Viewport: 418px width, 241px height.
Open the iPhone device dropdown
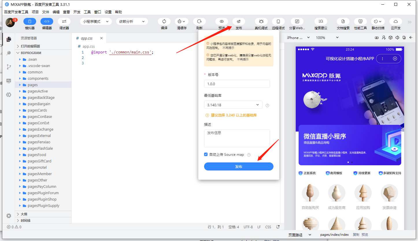[x=298, y=38]
